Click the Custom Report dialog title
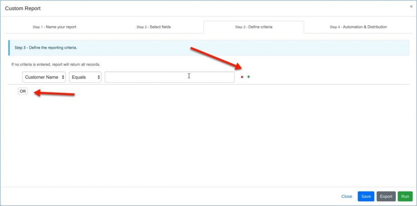The height and width of the screenshot is (206, 417). 23,9
